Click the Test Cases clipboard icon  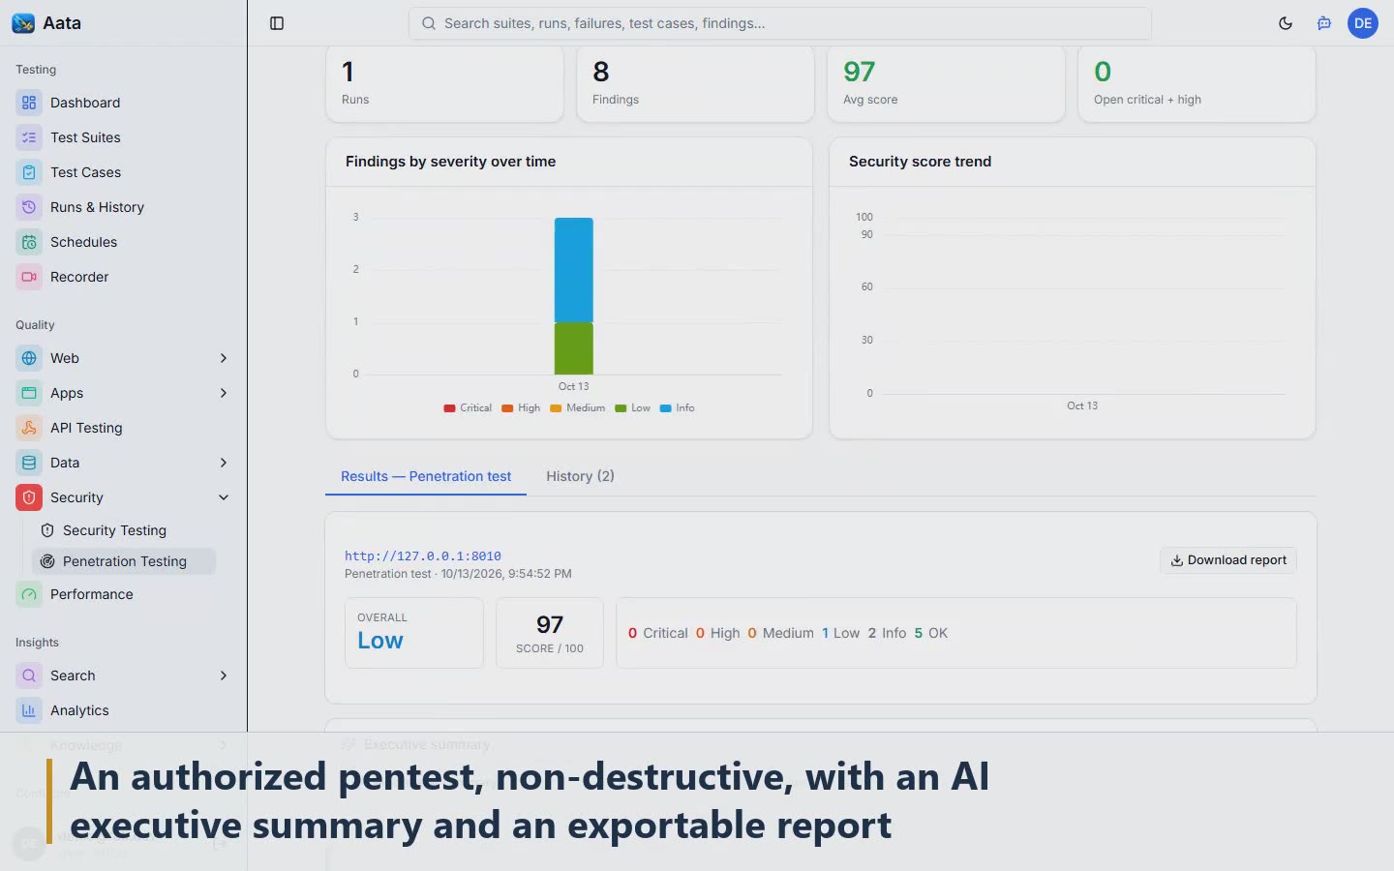tap(29, 172)
